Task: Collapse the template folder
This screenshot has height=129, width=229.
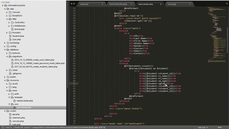Action: (x=9, y=97)
